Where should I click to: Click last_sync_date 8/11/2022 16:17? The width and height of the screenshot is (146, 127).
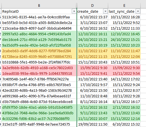124,102
